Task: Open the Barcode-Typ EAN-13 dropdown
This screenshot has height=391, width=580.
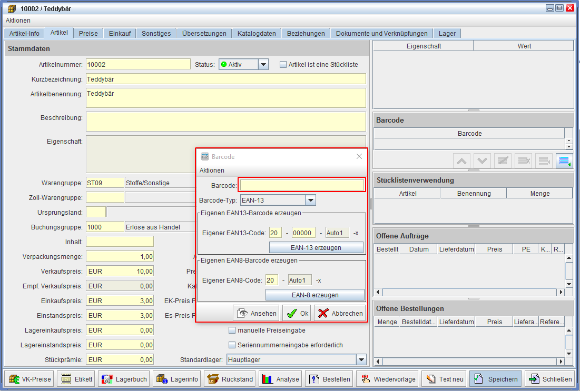Action: pyautogui.click(x=311, y=200)
